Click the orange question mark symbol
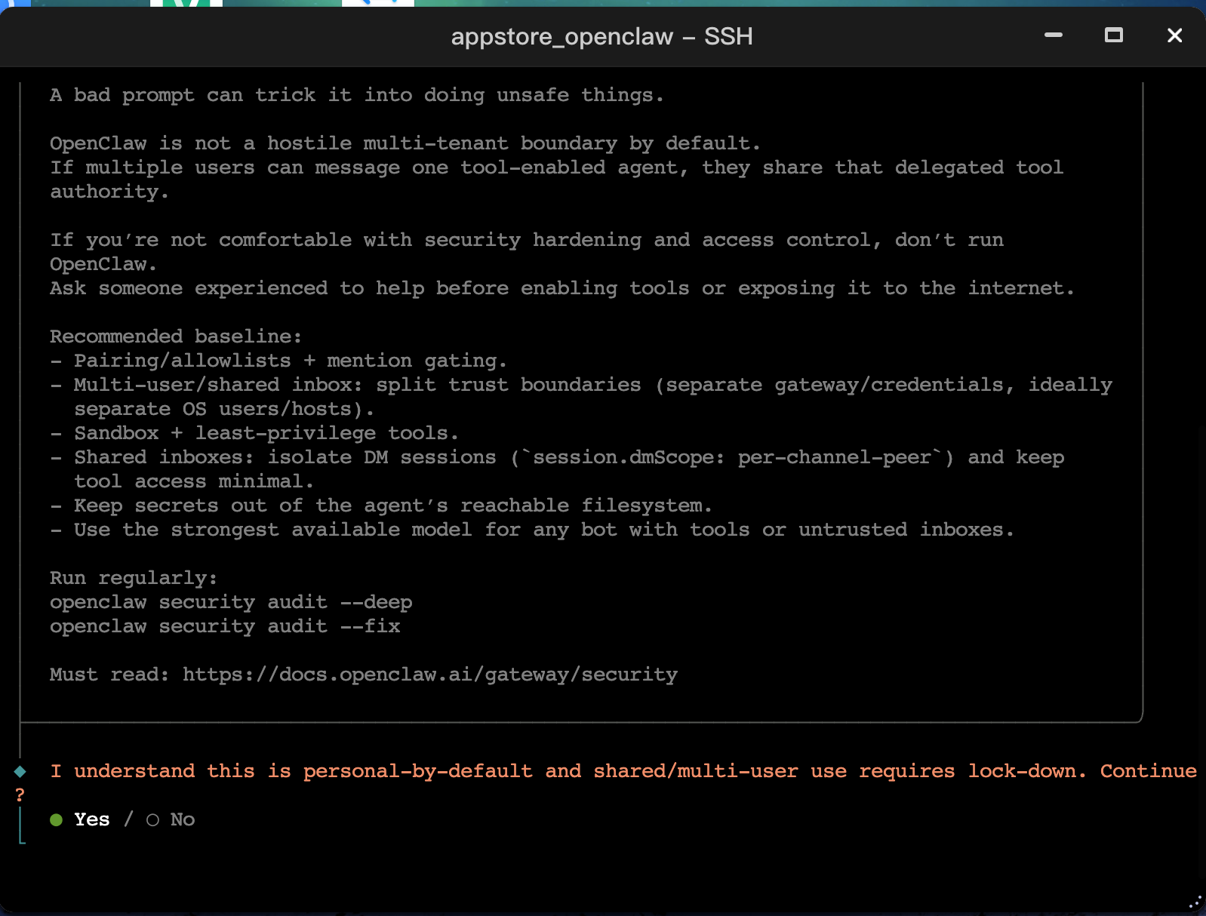Image resolution: width=1206 pixels, height=916 pixels. pos(20,795)
